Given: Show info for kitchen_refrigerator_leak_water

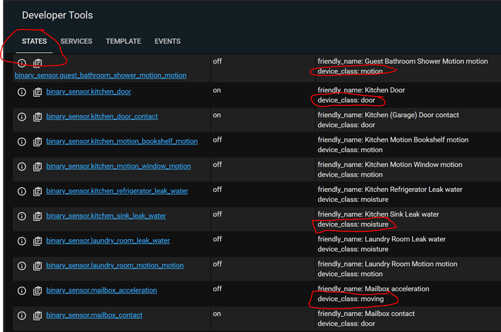Looking at the screenshot, I should pos(22,191).
